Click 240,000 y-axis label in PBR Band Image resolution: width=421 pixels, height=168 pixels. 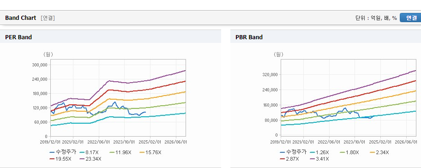(x=270, y=90)
